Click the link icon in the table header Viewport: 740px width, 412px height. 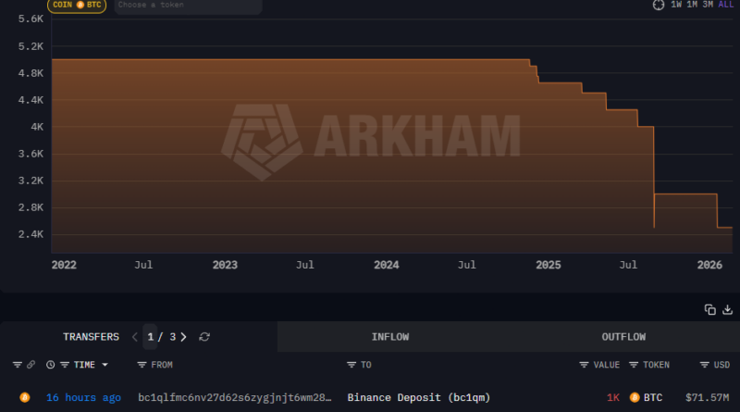31,365
